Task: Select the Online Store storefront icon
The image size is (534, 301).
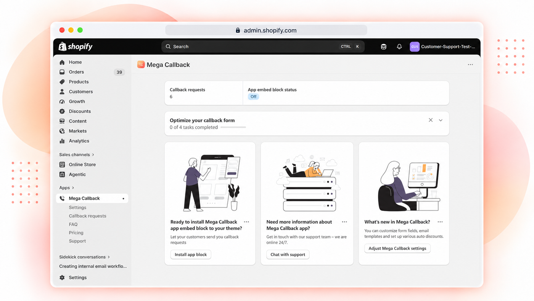Action: 62,165
